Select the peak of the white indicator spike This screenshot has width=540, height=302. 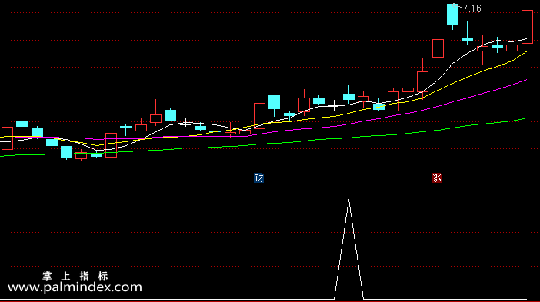pyautogui.click(x=348, y=201)
